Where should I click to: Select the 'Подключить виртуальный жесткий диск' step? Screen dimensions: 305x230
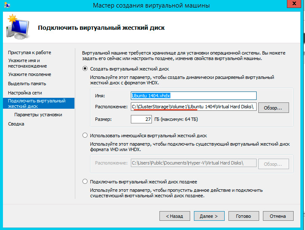37,104
